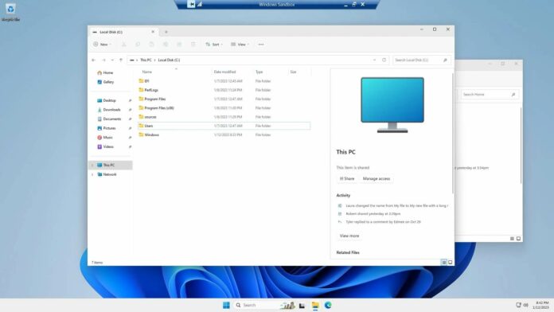Click the Manage access button
Screen dimensions: 554x312
click(x=376, y=179)
